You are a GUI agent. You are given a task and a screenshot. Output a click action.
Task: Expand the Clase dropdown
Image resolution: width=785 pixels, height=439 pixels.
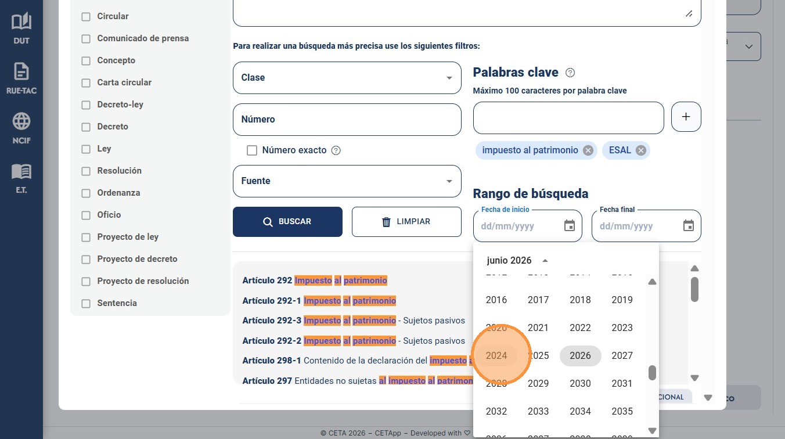347,78
